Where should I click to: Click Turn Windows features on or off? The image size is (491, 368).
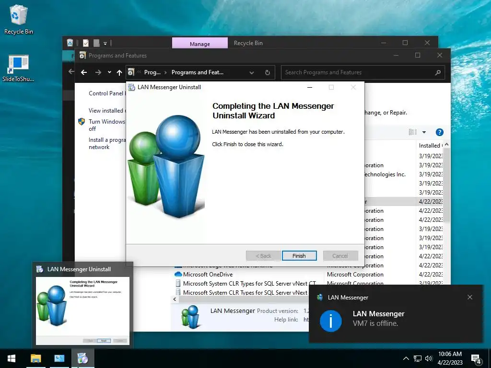[x=107, y=125]
